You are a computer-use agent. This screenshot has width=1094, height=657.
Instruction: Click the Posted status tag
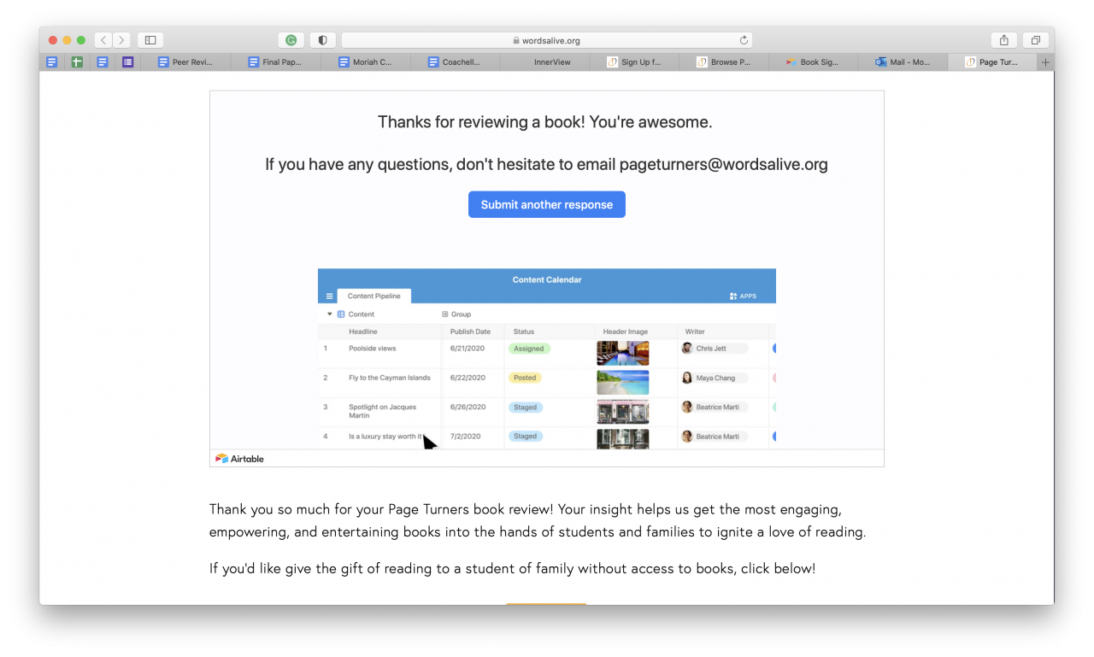[x=525, y=378]
